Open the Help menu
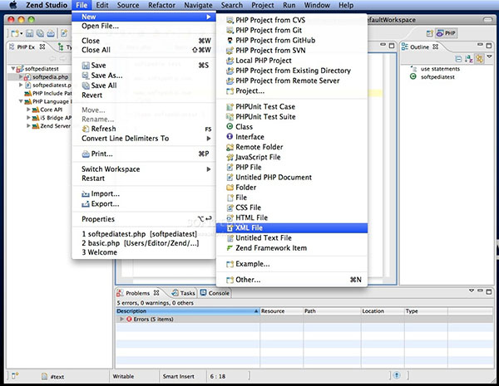499x386 pixels. click(346, 5)
